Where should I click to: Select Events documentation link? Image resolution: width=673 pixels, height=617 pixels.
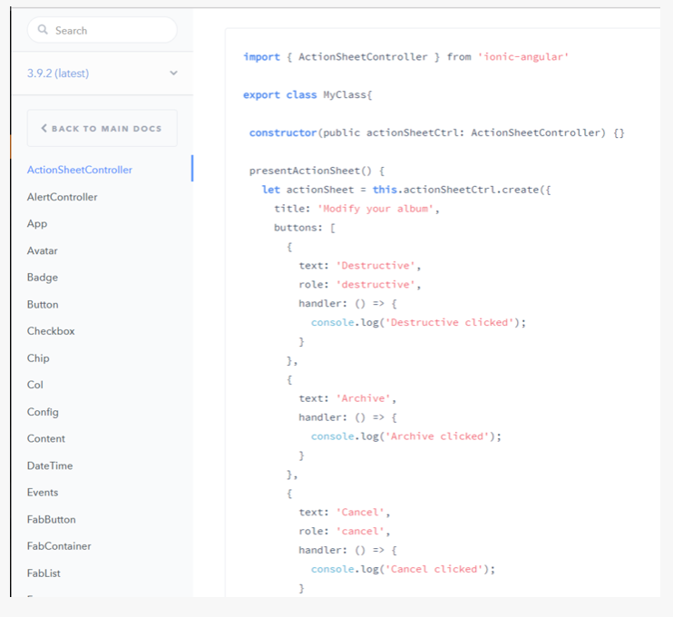pos(43,493)
